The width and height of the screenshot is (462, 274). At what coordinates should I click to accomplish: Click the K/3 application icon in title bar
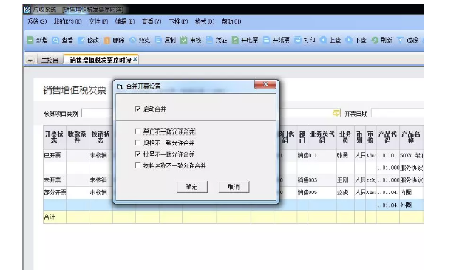pyautogui.click(x=27, y=10)
